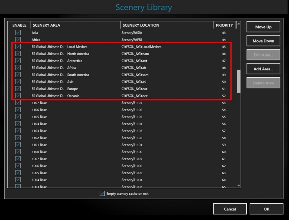The width and height of the screenshot is (289, 220).
Task: Click the C:¥FSGU_NG¥oce location text
Action: [x=134, y=96]
